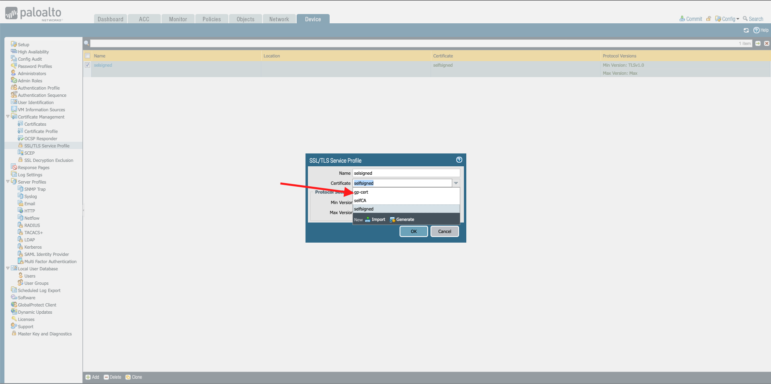Switch to the ACC tab
The image size is (771, 384).
tap(144, 19)
